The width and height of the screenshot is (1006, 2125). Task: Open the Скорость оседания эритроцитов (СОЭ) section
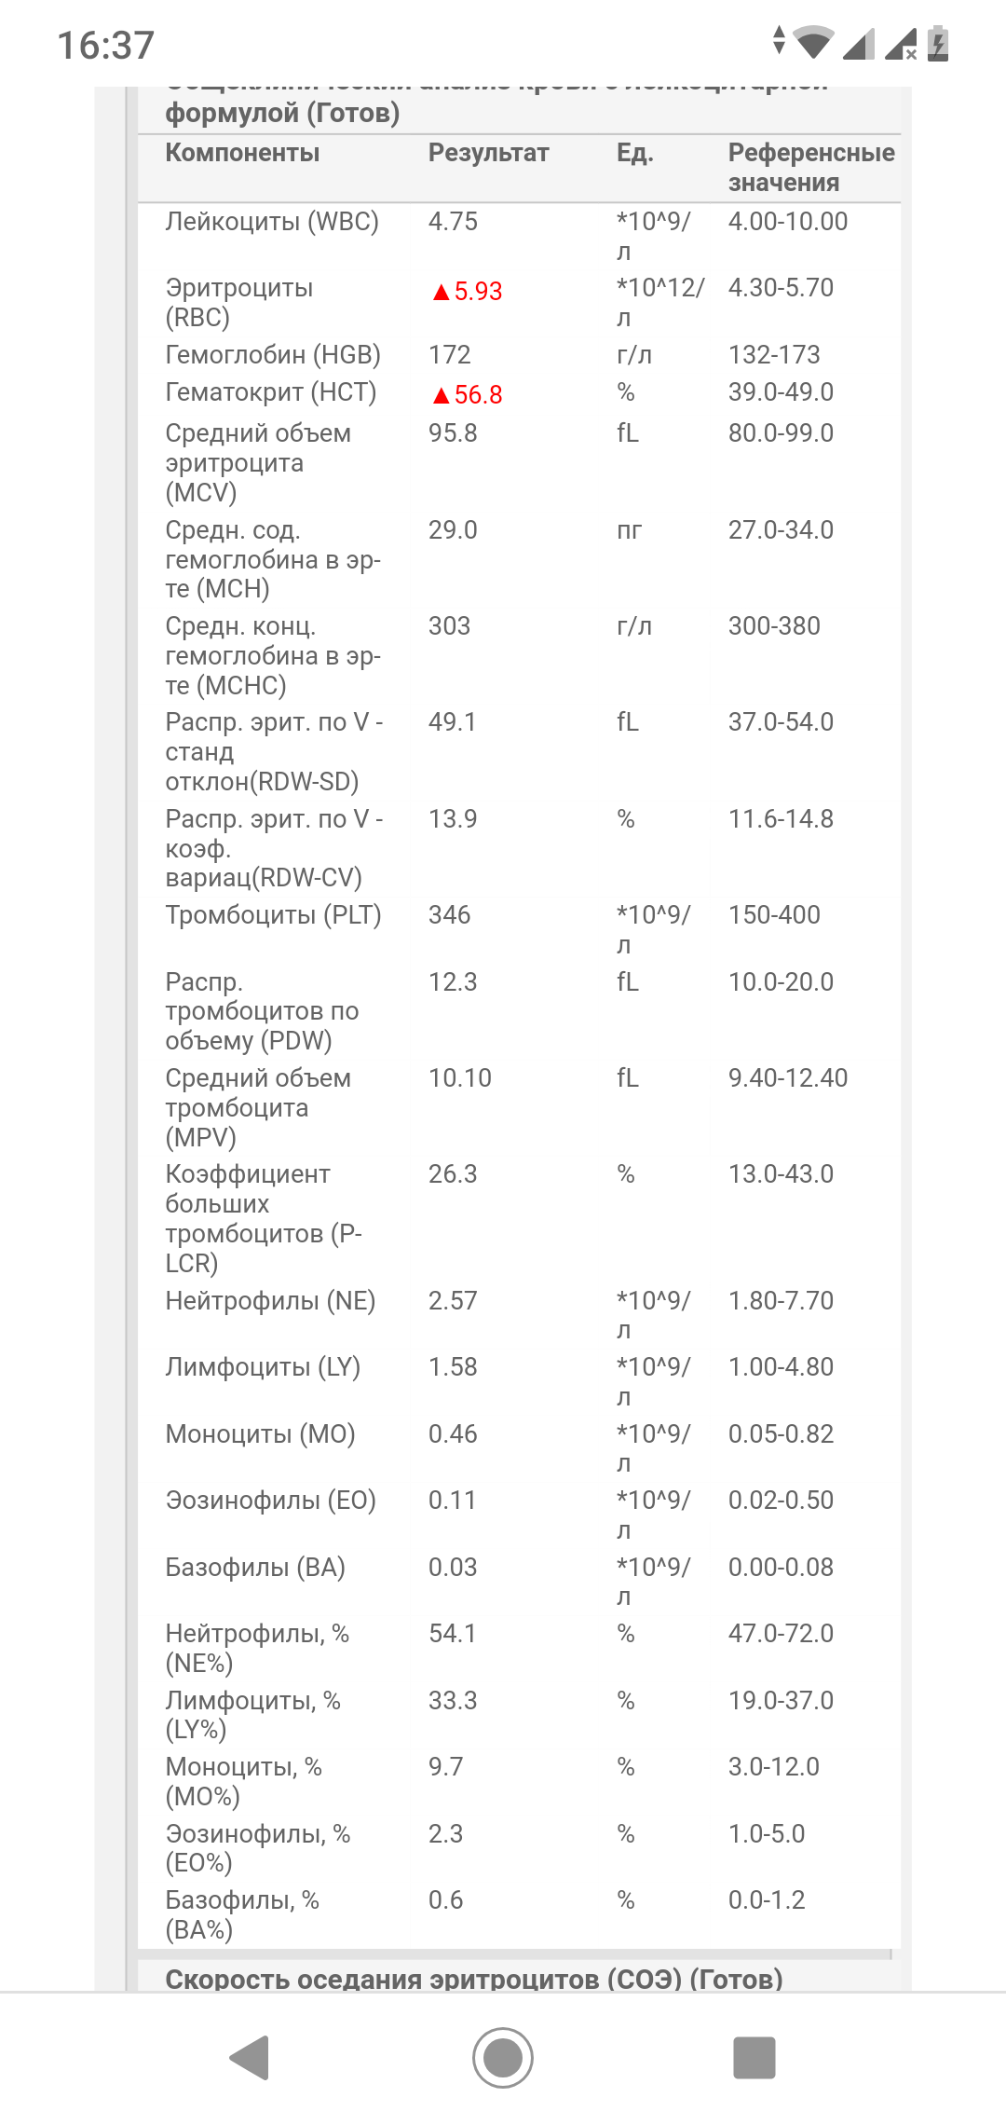tap(474, 1979)
